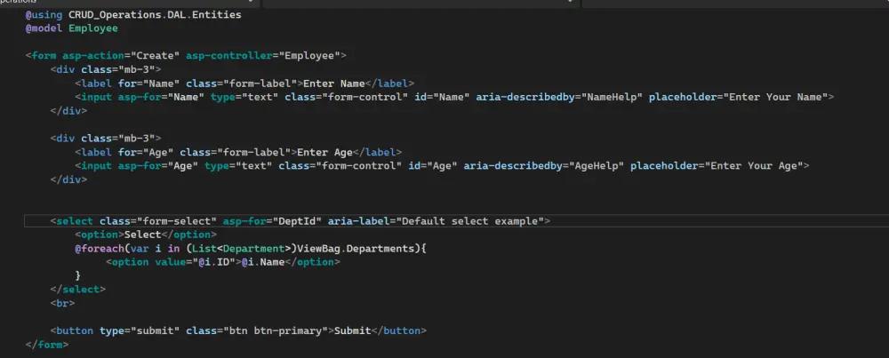889x358 pixels.
Task: Click the opening <form tag name
Action: (44, 55)
